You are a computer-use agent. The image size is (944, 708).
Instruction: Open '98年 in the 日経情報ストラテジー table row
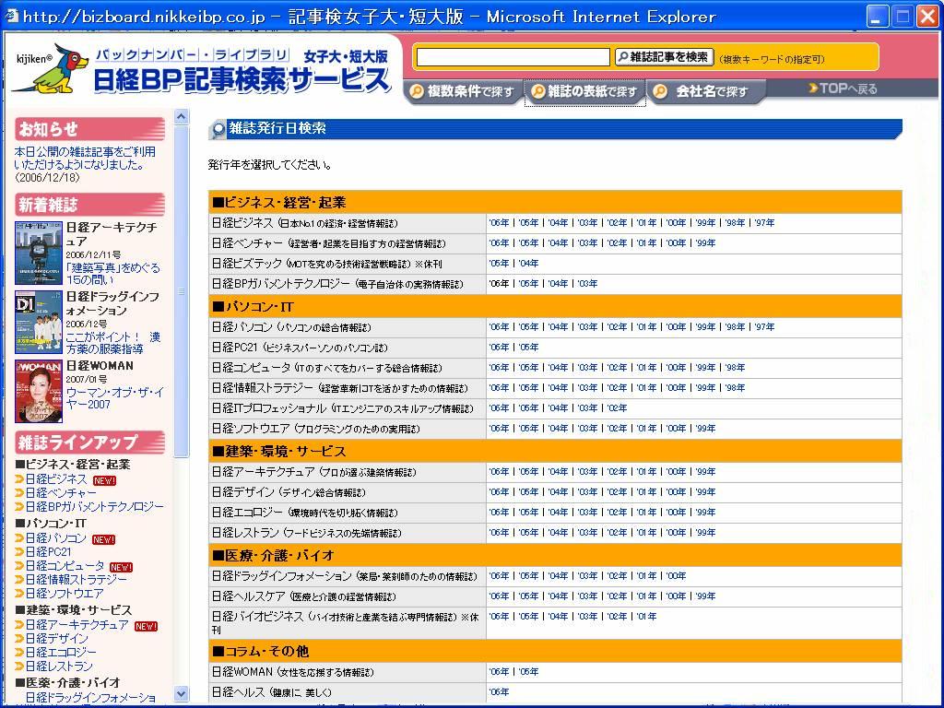(735, 388)
